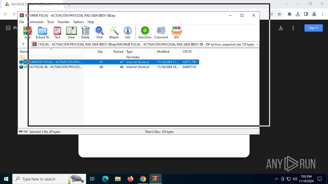Sort by Size column header
Viewport: 328px width, 184px height.
pyautogui.click(x=94, y=51)
